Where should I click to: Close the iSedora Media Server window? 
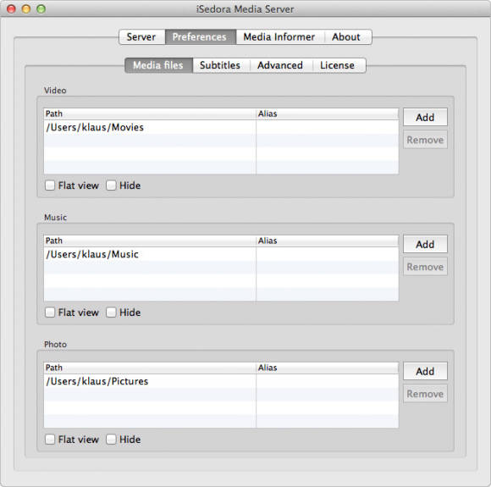pos(11,9)
